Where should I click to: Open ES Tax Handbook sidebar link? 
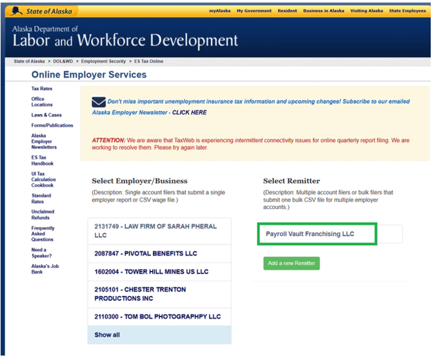[x=42, y=161]
